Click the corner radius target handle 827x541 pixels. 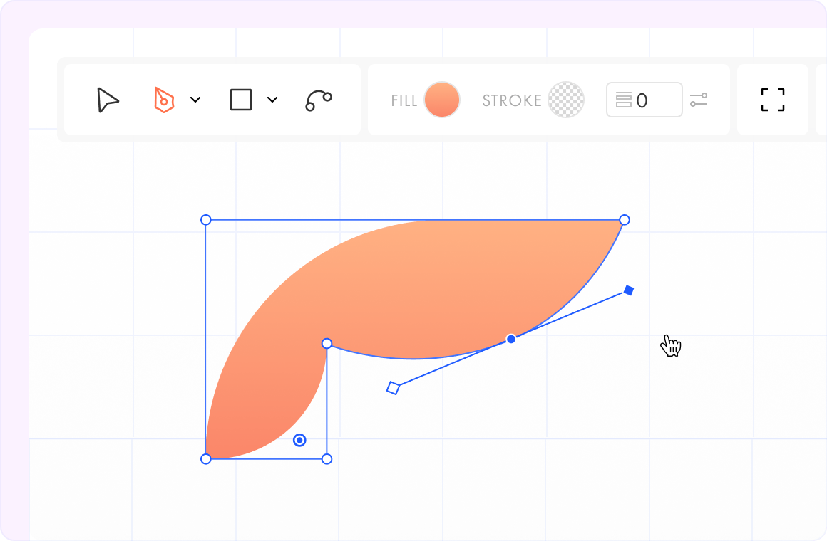pyautogui.click(x=299, y=440)
